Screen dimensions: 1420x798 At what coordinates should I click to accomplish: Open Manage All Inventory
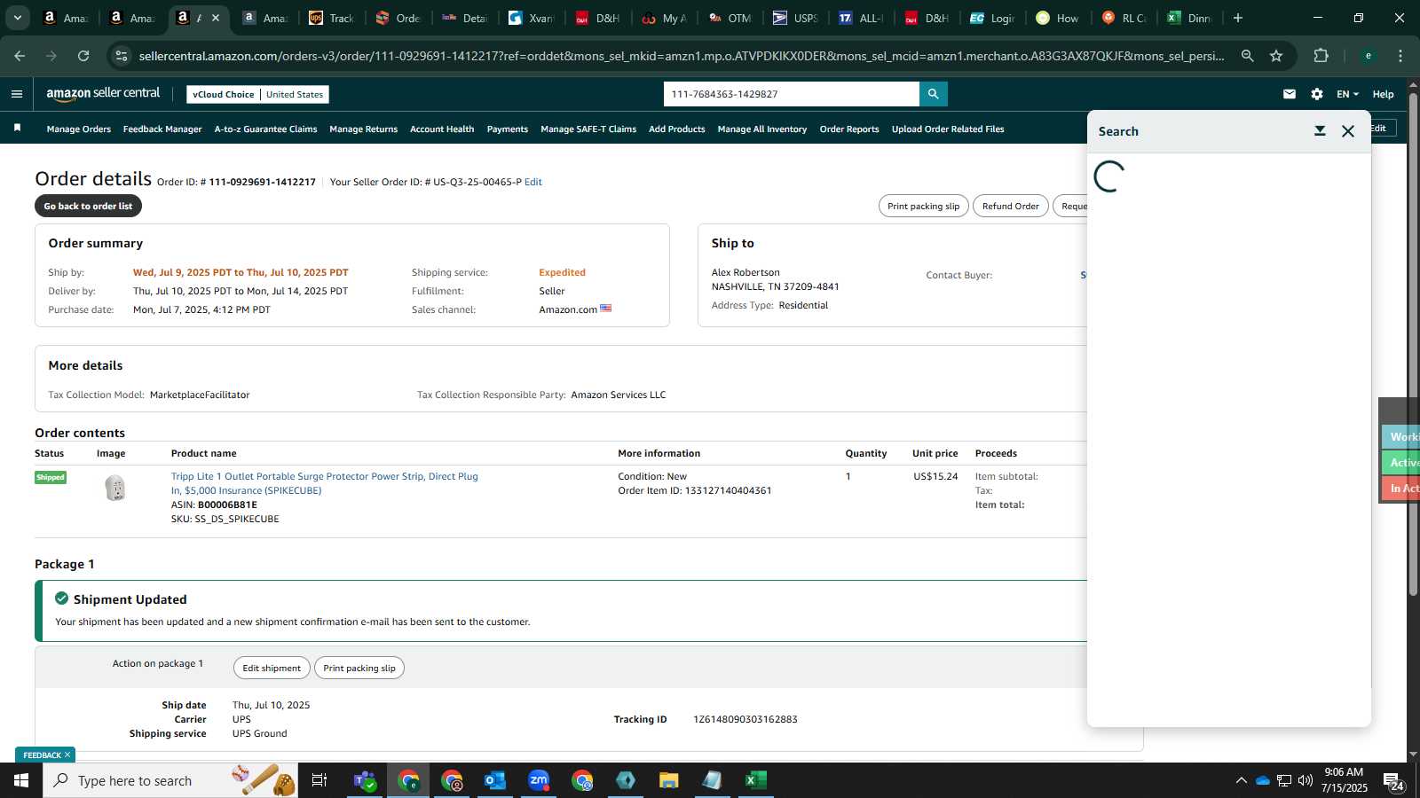click(762, 129)
